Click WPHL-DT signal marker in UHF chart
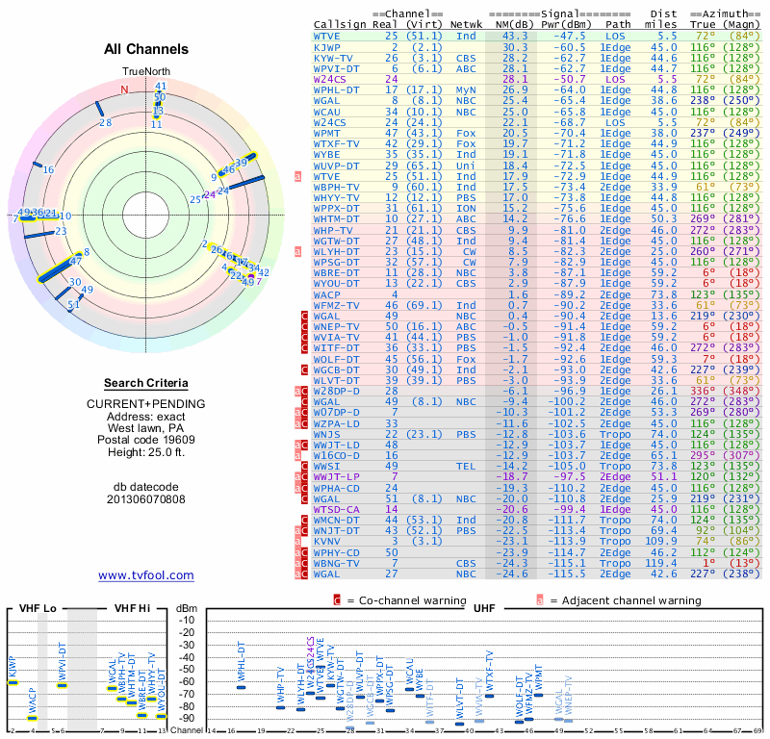Screen dimensions: 770x739 pos(242,687)
